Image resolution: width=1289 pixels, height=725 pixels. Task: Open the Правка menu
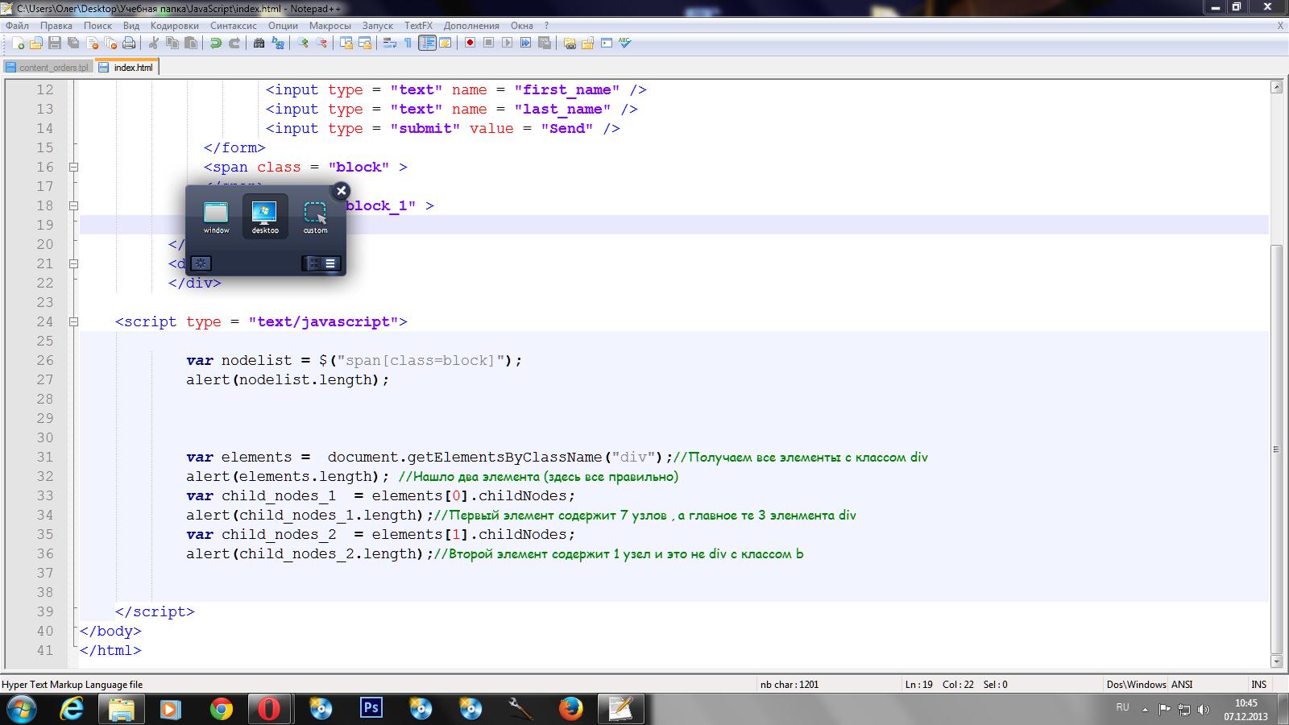click(x=56, y=26)
